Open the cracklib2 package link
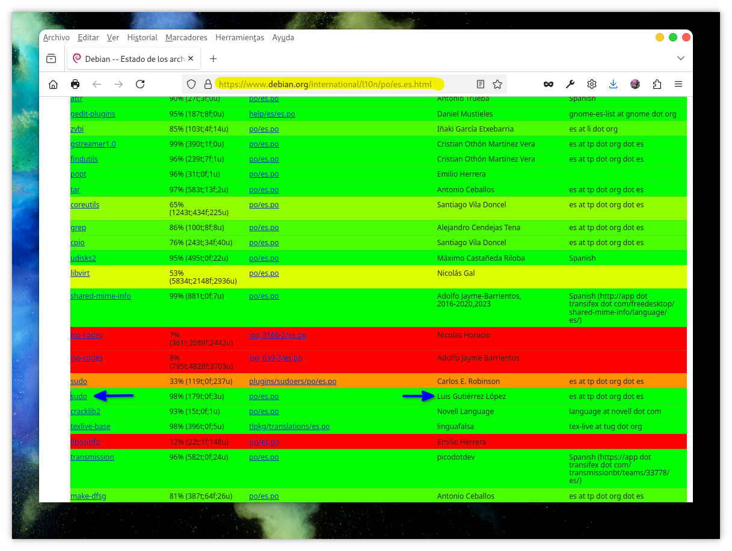This screenshot has height=551, width=732. [85, 411]
